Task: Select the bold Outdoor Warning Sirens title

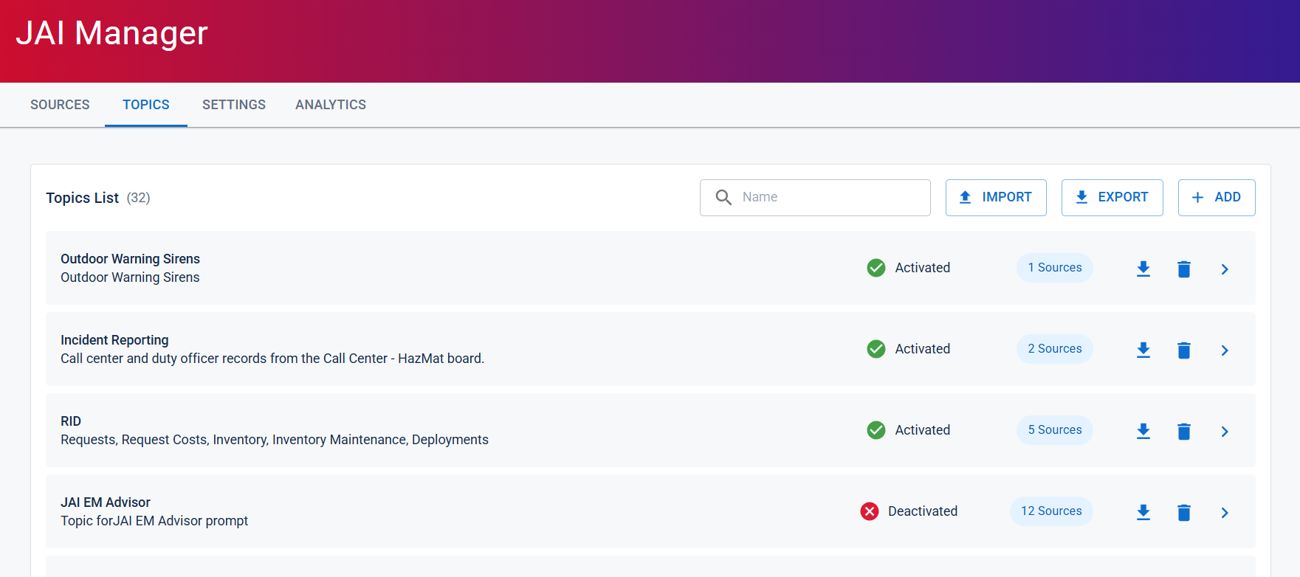Action: click(x=130, y=259)
